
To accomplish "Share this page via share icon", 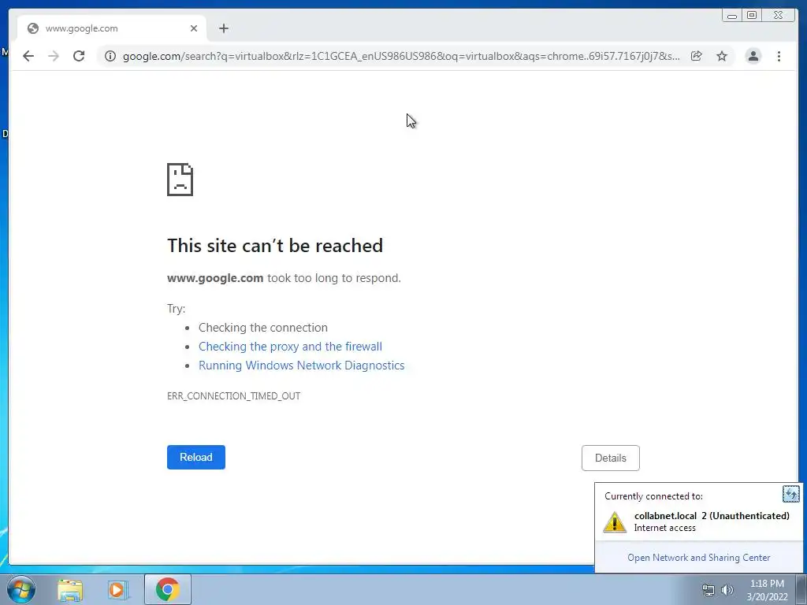I will coord(697,56).
